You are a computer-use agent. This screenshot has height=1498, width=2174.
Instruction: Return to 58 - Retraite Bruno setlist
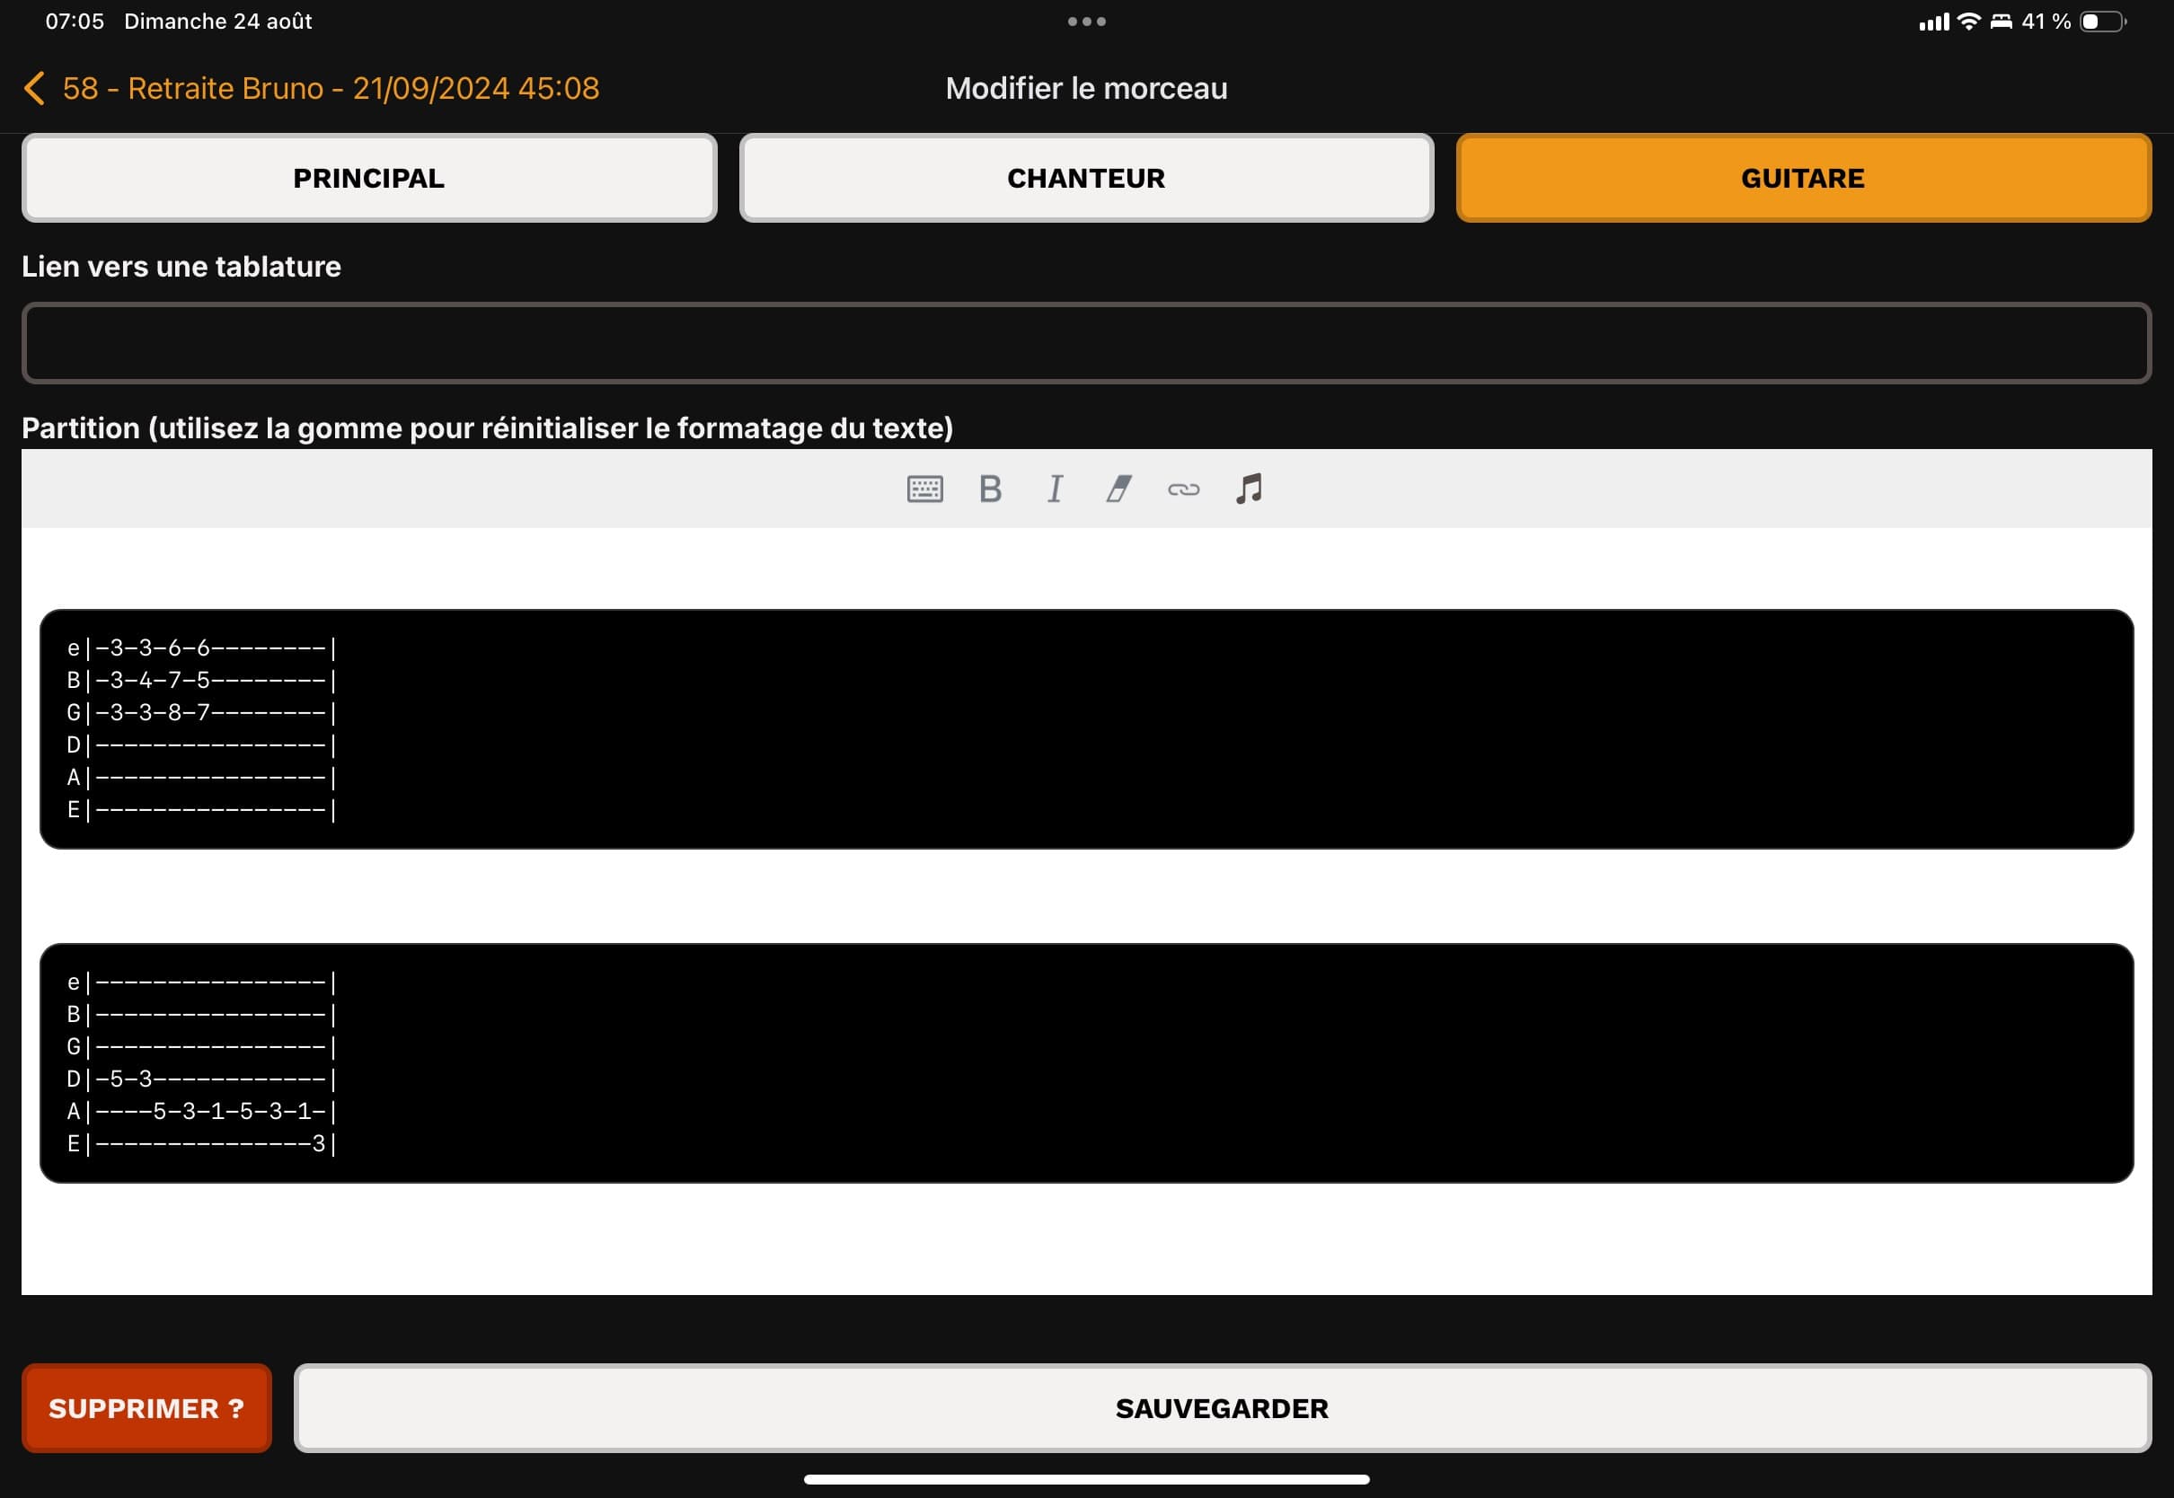pyautogui.click(x=331, y=88)
